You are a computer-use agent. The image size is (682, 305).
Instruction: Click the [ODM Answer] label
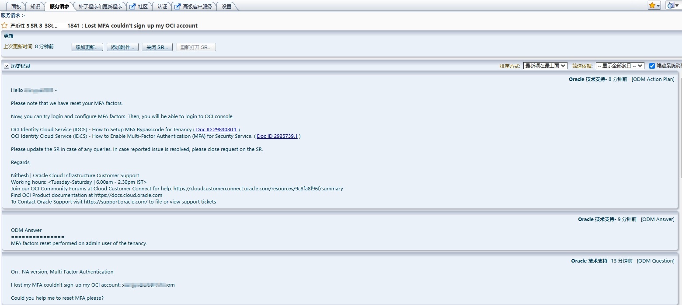tap(658, 219)
